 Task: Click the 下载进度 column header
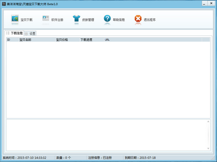click(91, 39)
